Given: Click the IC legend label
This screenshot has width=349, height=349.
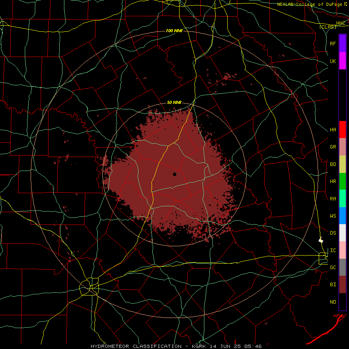Looking at the screenshot, I should [x=333, y=251].
